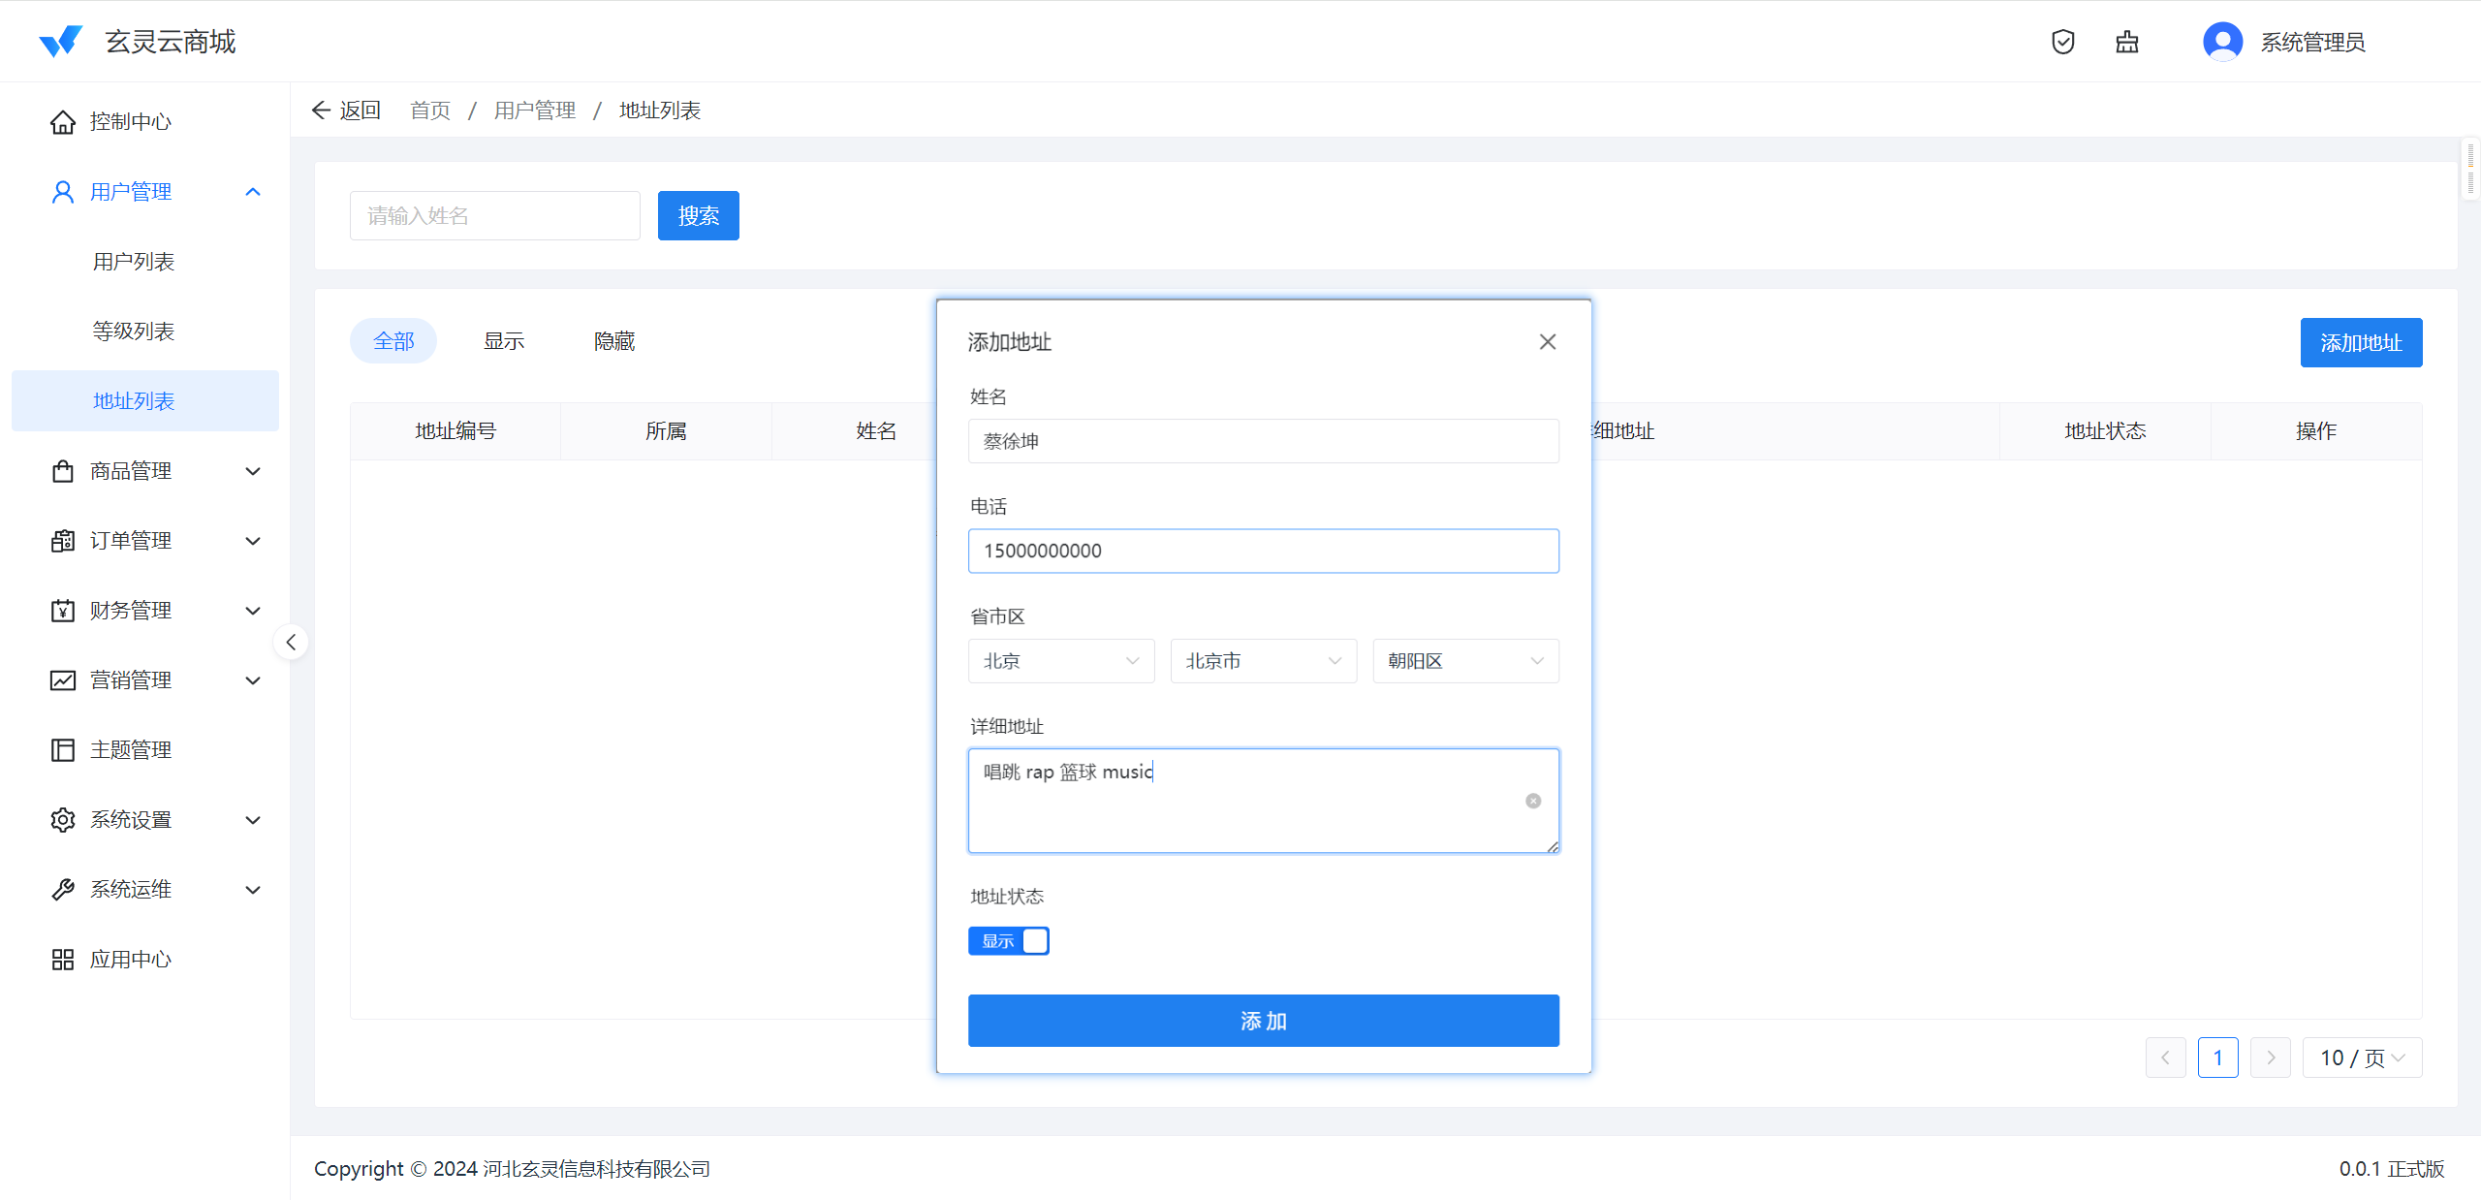Open 应用中心 grid icon menu
The height and width of the screenshot is (1200, 2481).
(x=63, y=960)
